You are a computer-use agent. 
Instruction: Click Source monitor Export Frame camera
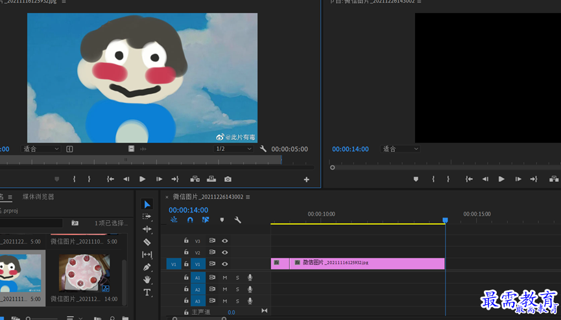[228, 179]
